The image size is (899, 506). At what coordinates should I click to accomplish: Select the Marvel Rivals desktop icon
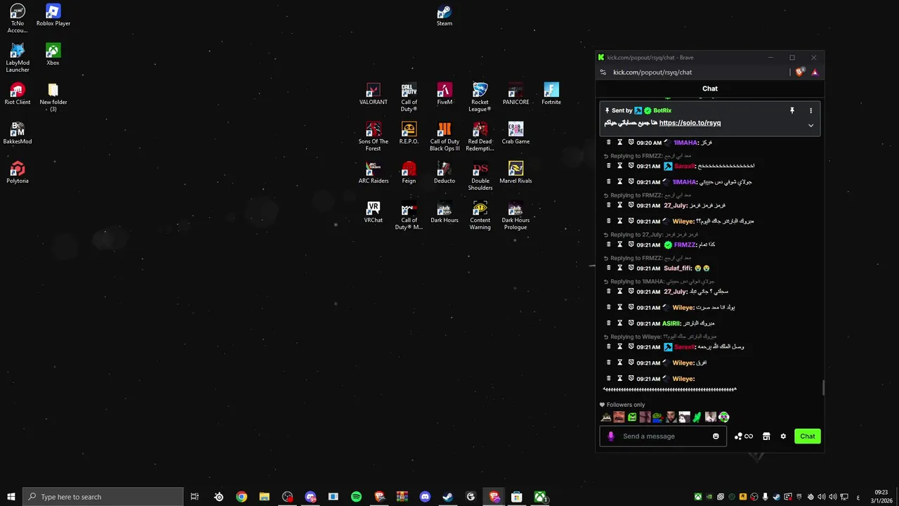coord(516,173)
